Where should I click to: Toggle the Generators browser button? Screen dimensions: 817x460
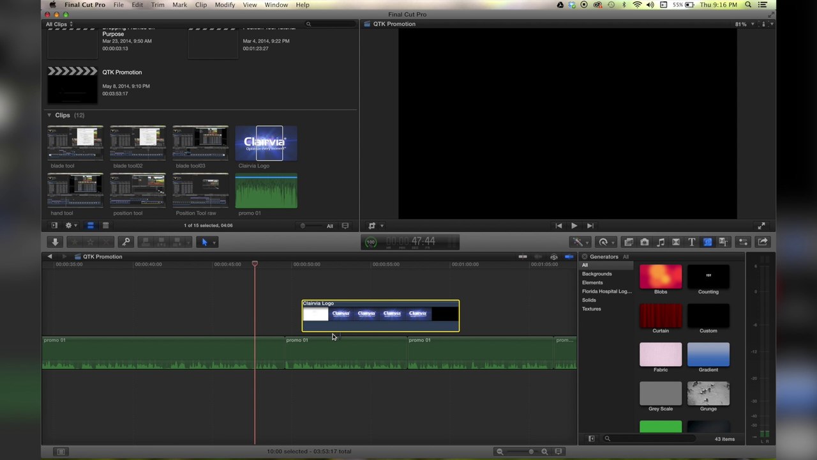707,242
